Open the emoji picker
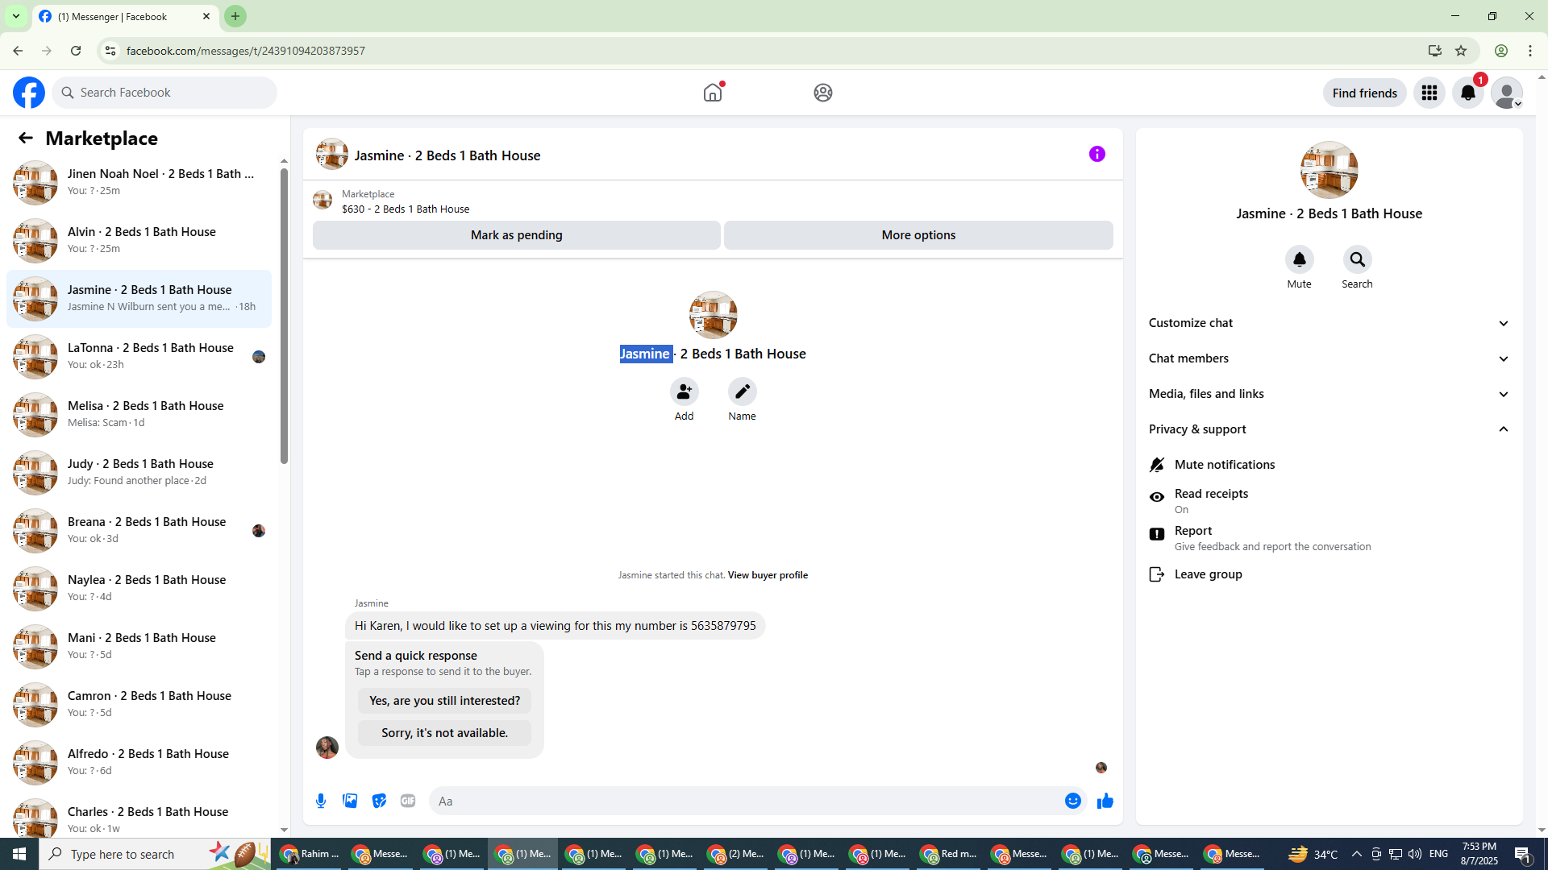Screen dimensions: 1548x870 coord(1073,801)
